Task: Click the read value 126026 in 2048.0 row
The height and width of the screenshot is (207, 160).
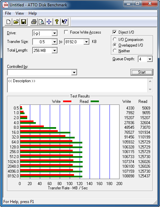Action: (x=144, y=166)
